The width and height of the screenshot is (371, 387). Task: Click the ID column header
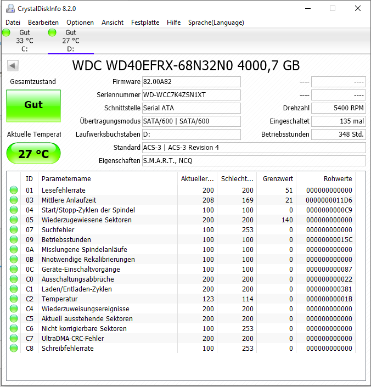tap(29, 179)
